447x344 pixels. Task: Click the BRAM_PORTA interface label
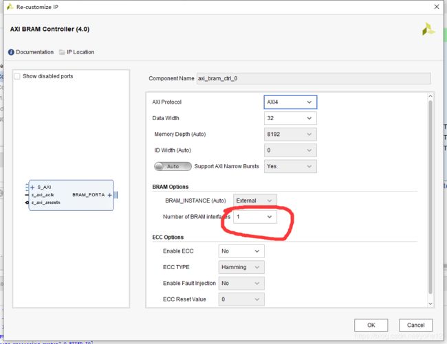point(89,195)
